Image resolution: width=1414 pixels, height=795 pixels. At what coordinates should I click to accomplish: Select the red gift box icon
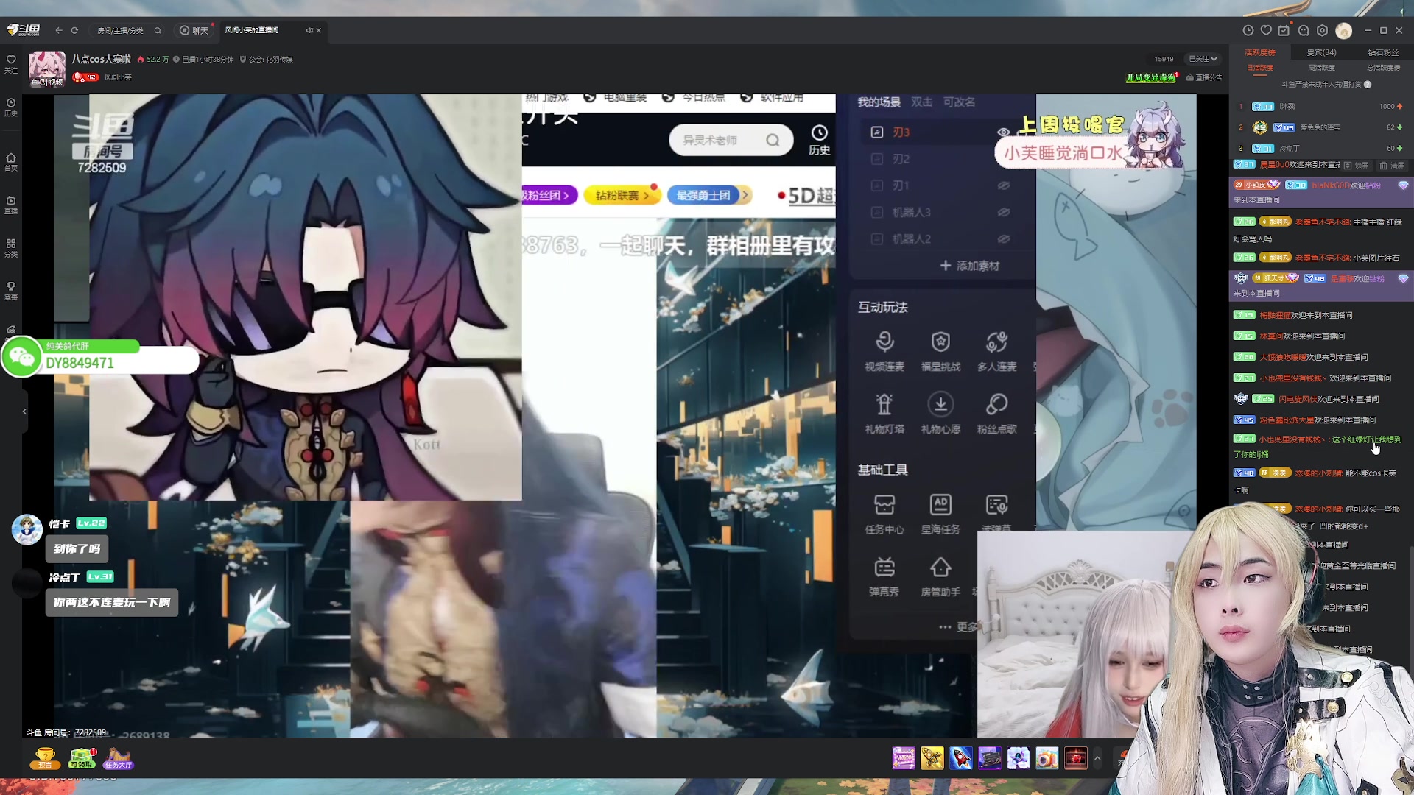click(x=1075, y=757)
